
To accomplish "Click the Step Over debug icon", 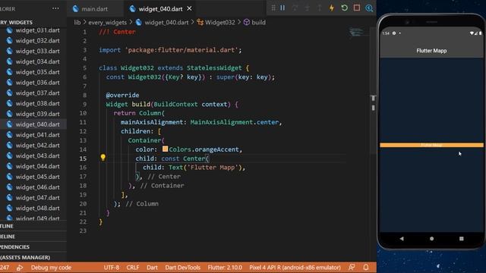I will pos(295,8).
